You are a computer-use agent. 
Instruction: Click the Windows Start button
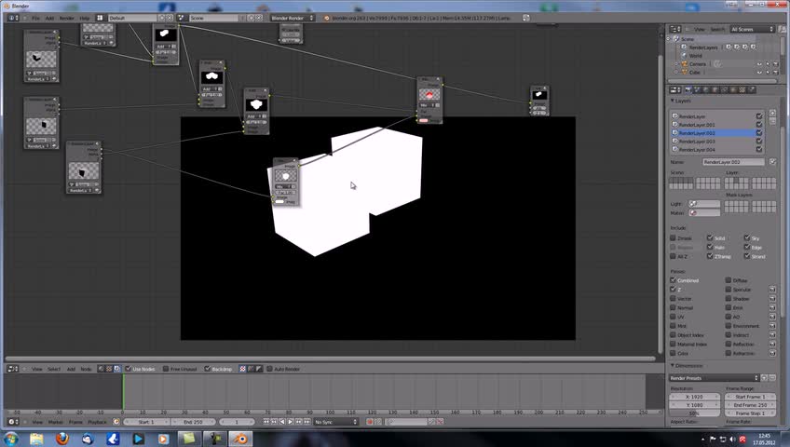coord(11,439)
